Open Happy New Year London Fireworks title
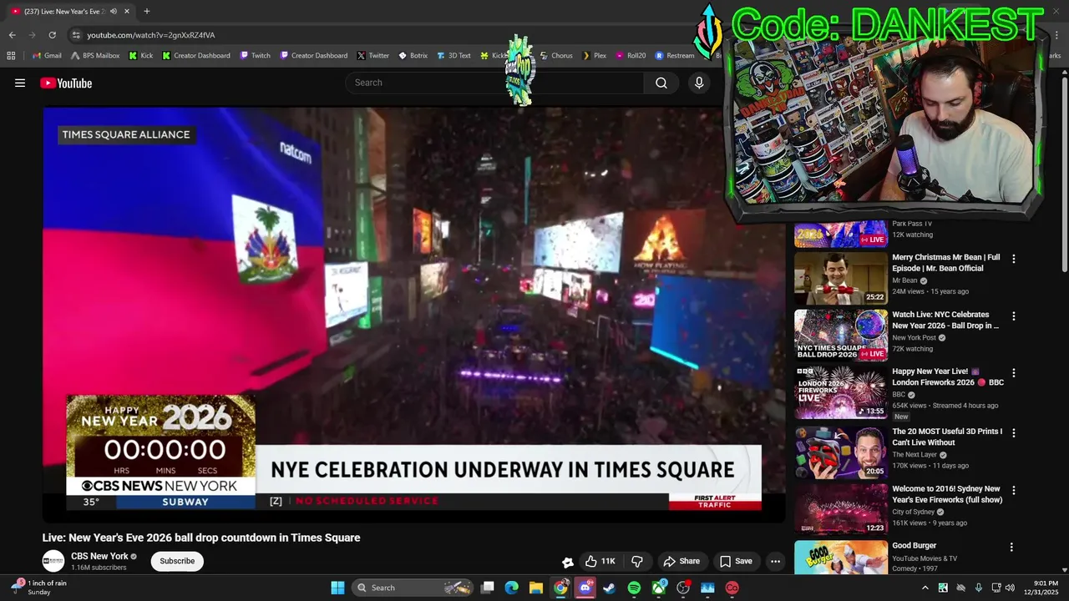The width and height of the screenshot is (1069, 601). (948, 376)
